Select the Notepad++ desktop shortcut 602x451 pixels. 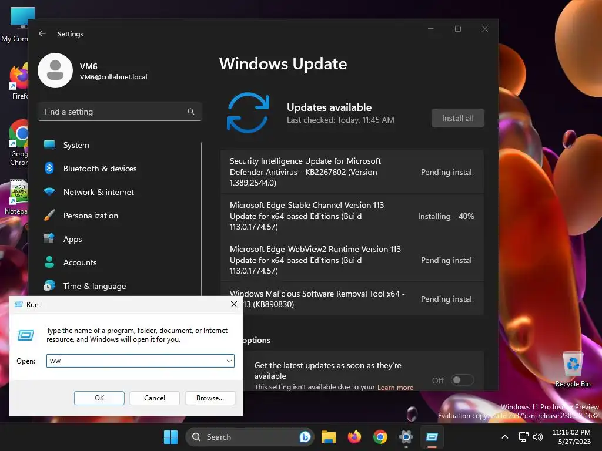point(16,197)
